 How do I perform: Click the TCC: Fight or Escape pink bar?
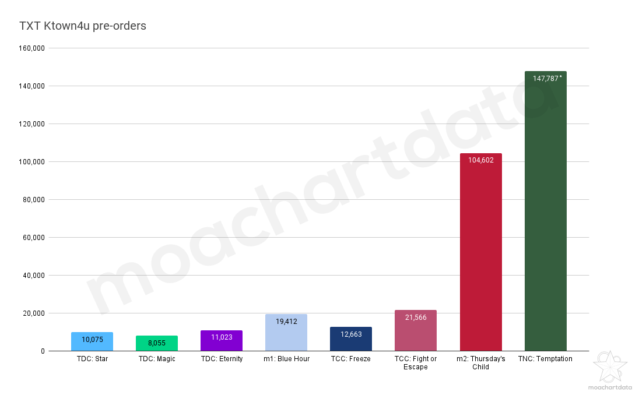(416, 330)
